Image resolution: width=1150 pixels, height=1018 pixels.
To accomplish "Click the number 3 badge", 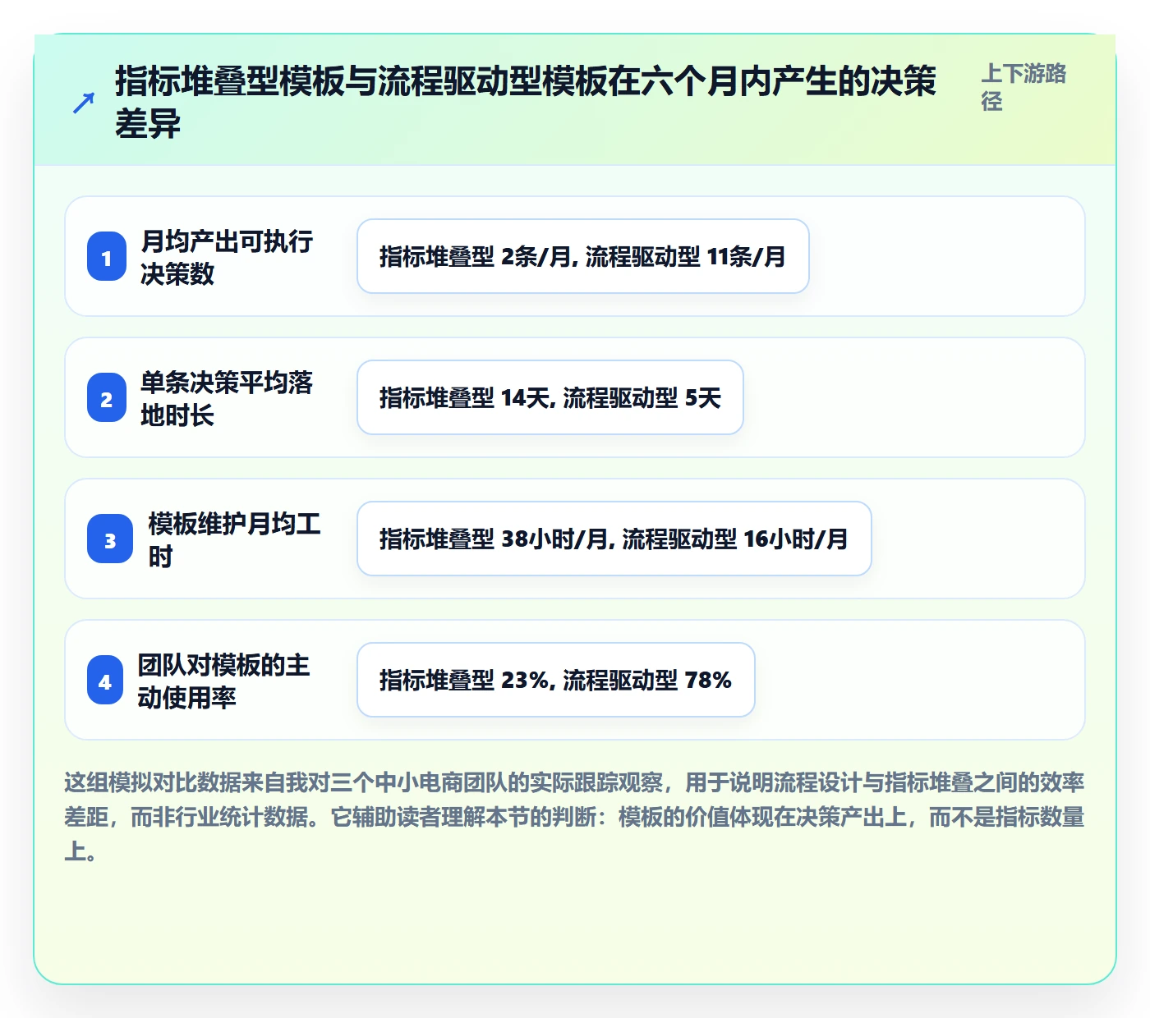I will click(x=110, y=539).
